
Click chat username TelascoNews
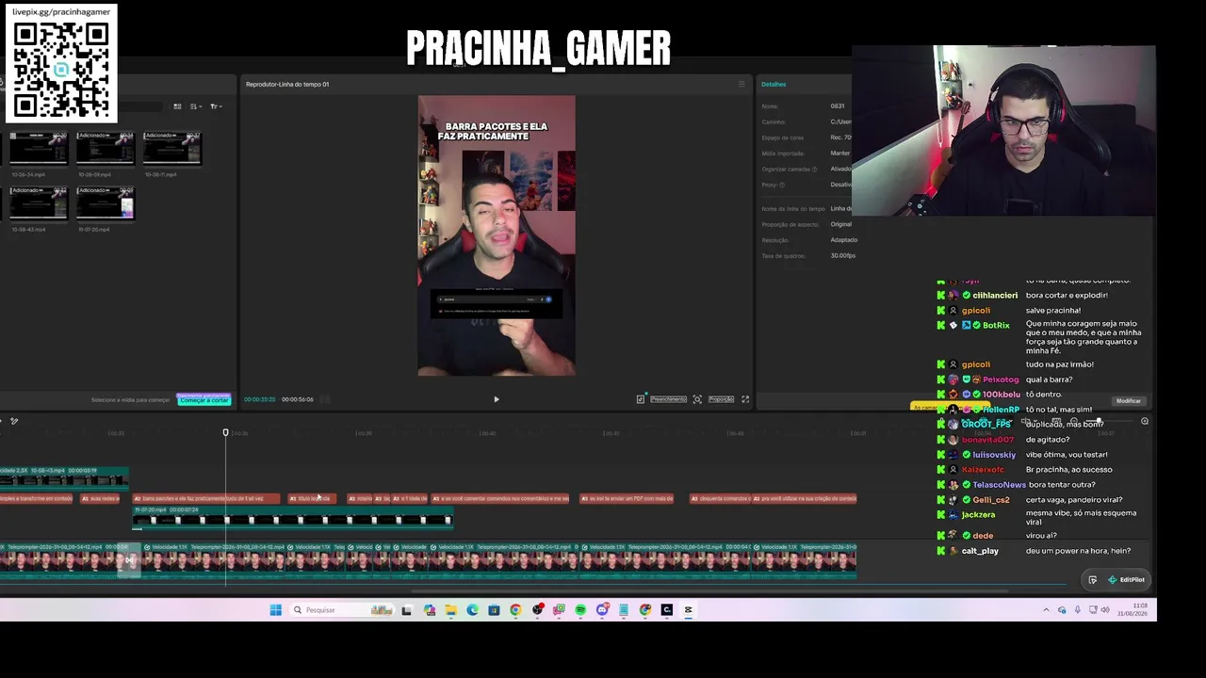coord(999,485)
